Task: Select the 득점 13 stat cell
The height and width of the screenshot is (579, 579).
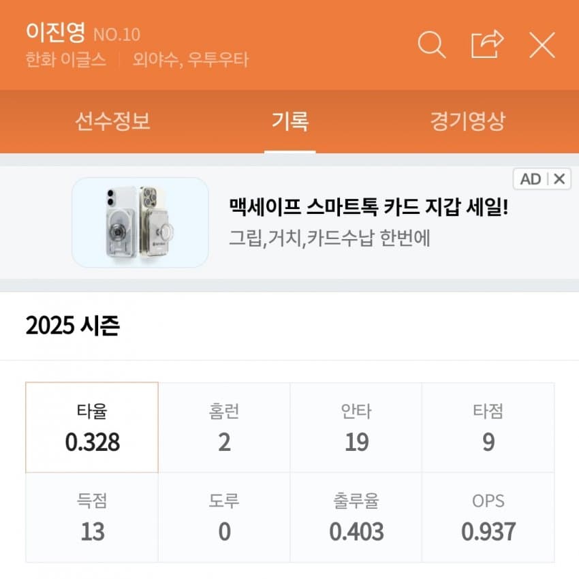Action: click(x=92, y=518)
